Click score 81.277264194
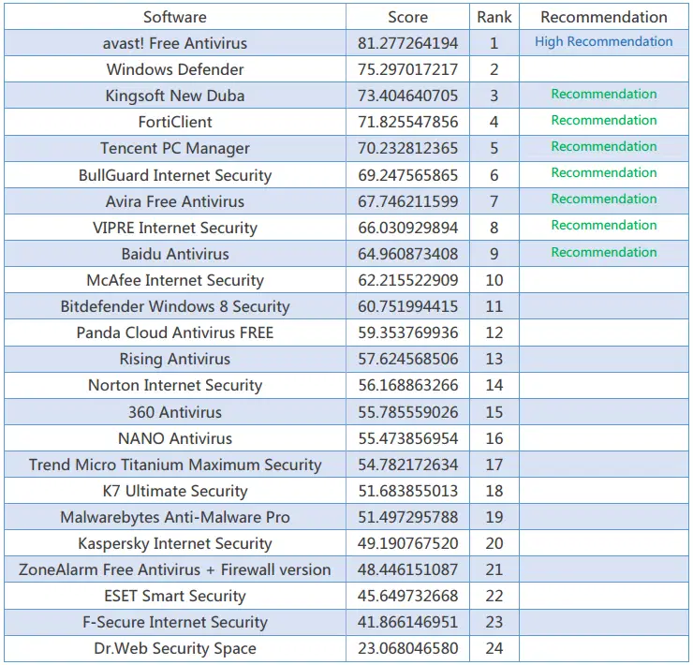693x665 pixels. coord(407,43)
